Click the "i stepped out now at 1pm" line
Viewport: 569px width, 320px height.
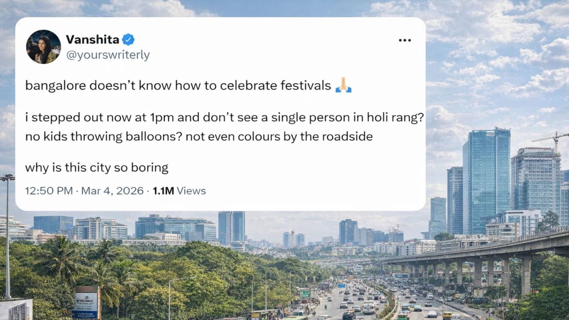224,118
